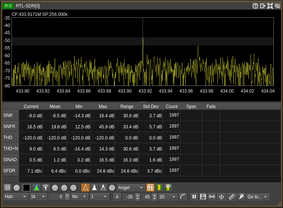Open the help question mark icon
This screenshot has height=208, width=283.
tap(255, 6)
